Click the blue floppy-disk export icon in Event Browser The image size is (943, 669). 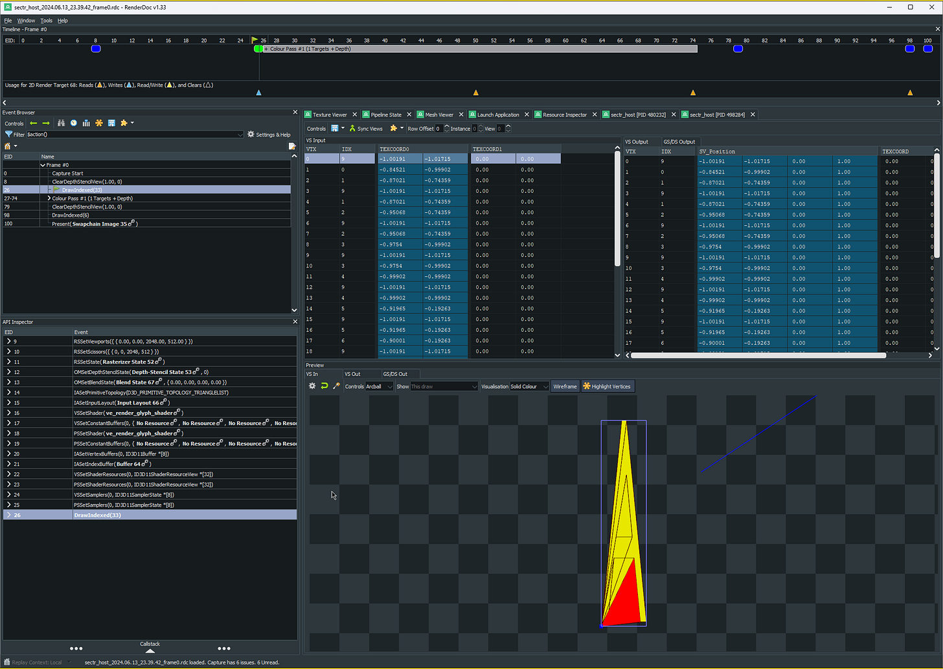pyautogui.click(x=111, y=123)
